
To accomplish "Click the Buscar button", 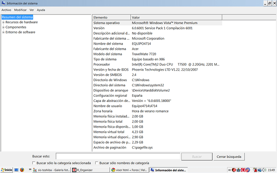I will 197,157.
